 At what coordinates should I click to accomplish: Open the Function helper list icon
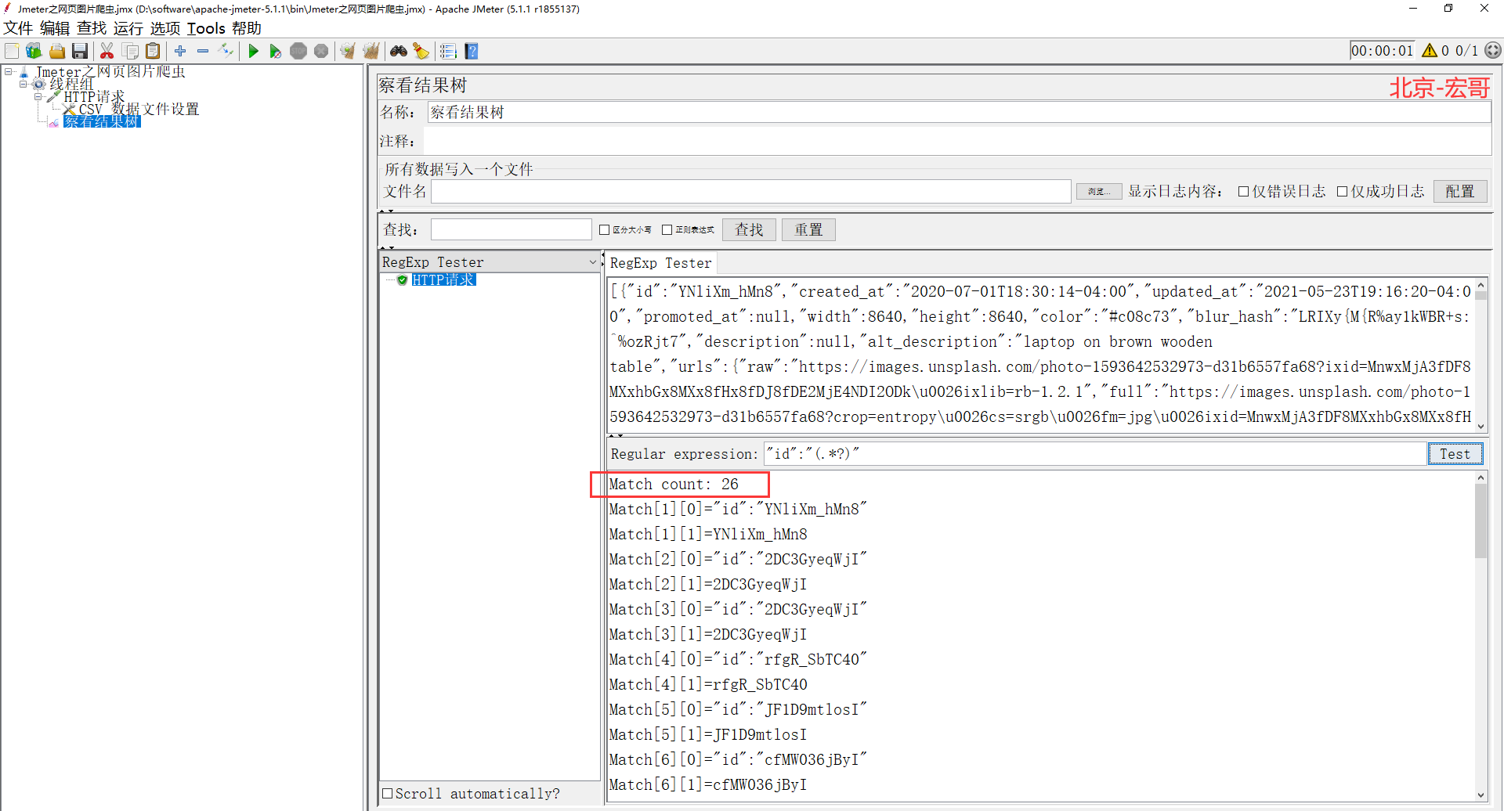tap(448, 51)
